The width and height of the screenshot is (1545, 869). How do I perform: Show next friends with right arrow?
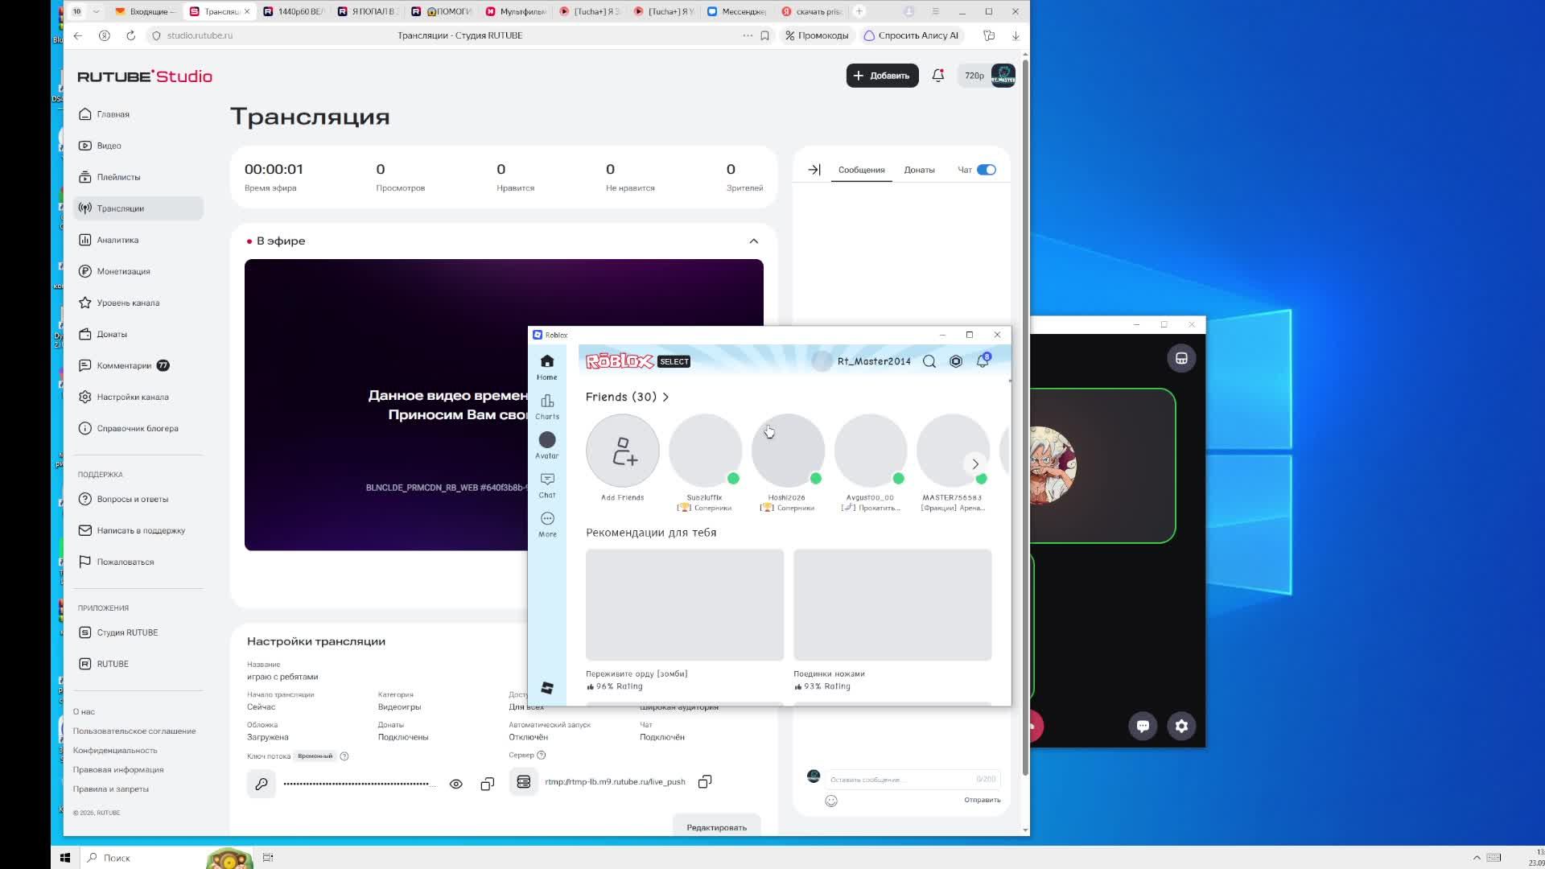[x=975, y=464]
